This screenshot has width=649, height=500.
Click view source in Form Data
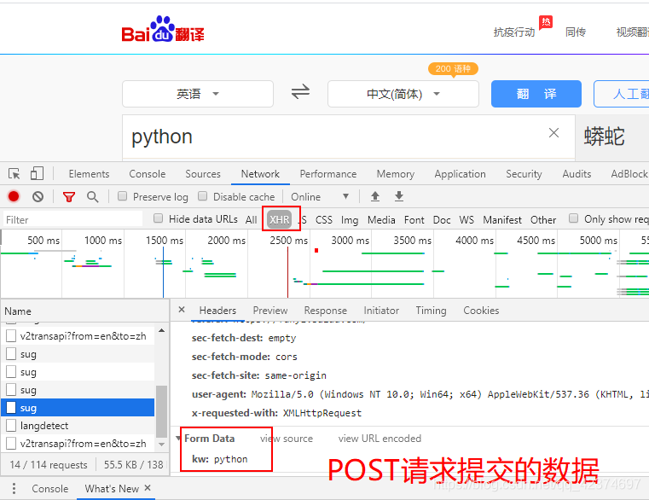(287, 439)
